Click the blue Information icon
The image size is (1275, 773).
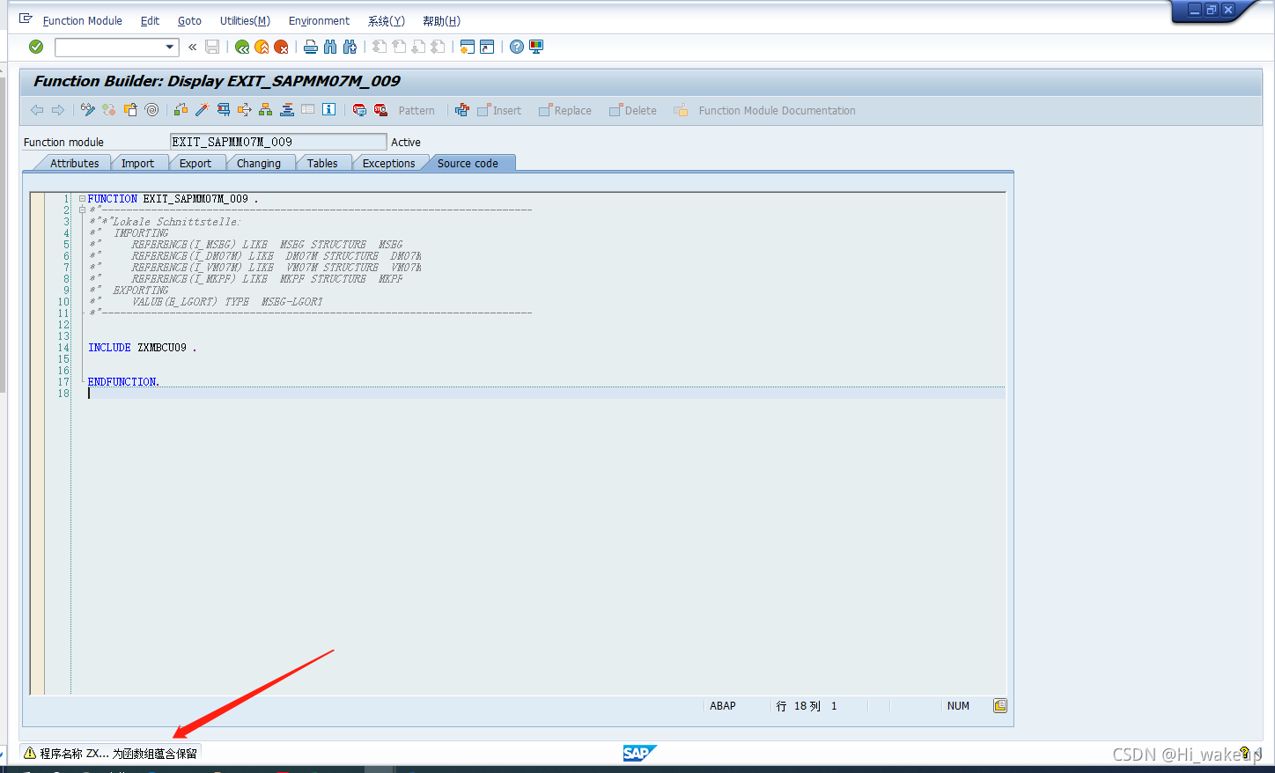pyautogui.click(x=328, y=110)
